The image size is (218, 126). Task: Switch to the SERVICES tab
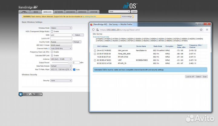[x=82, y=12]
